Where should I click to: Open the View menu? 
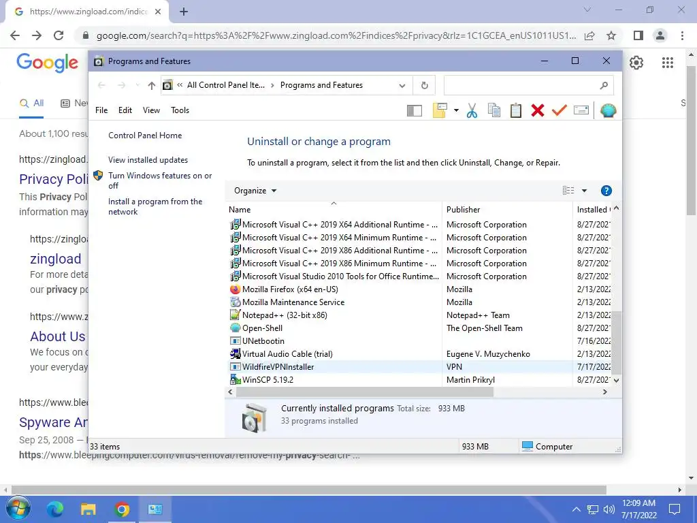tap(151, 110)
